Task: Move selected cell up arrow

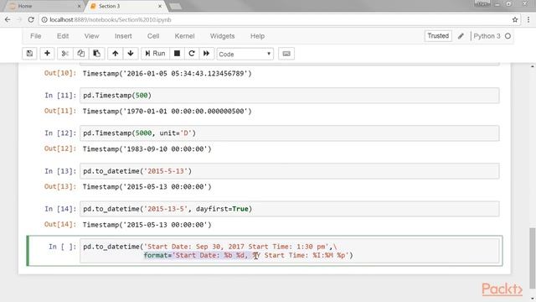Action: tap(116, 54)
